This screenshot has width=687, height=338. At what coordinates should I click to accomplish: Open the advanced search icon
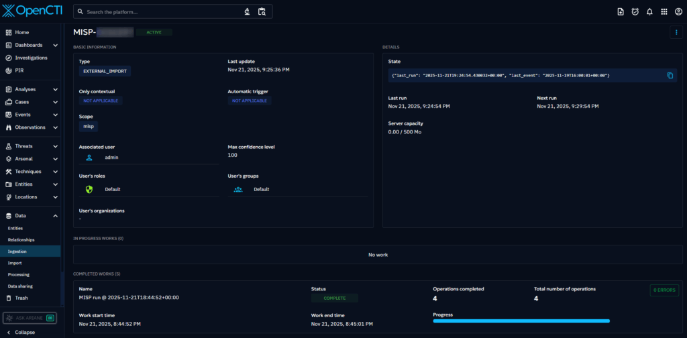click(262, 11)
